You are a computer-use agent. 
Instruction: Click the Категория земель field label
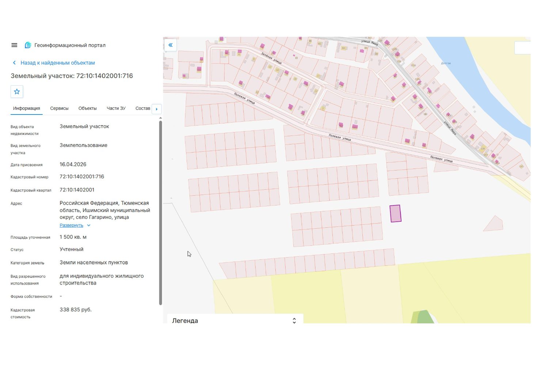tap(27, 263)
